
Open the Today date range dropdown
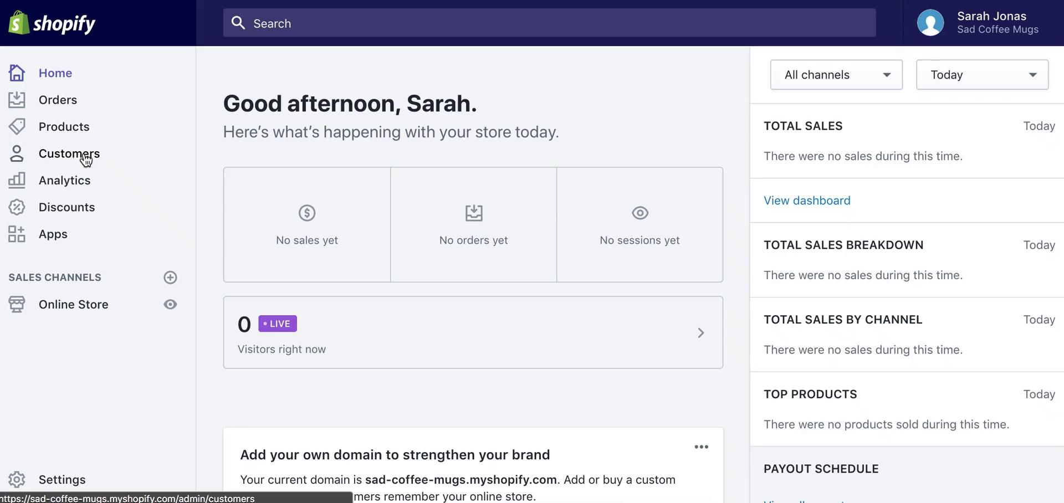(982, 75)
